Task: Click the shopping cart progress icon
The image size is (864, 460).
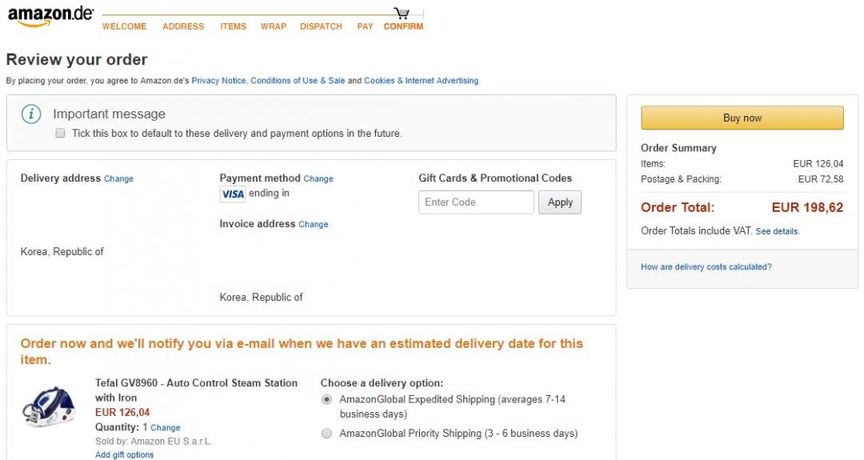Action: tap(402, 13)
